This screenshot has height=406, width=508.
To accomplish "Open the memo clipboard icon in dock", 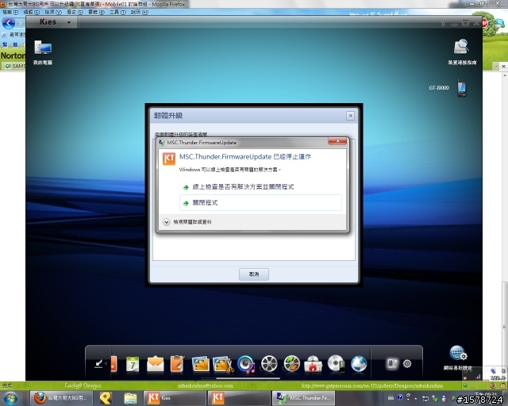I will click(177, 364).
